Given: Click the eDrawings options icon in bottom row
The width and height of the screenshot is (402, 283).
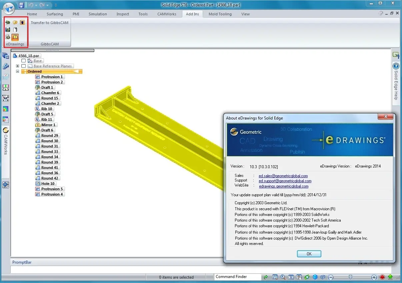Looking at the screenshot, I should coord(8,37).
